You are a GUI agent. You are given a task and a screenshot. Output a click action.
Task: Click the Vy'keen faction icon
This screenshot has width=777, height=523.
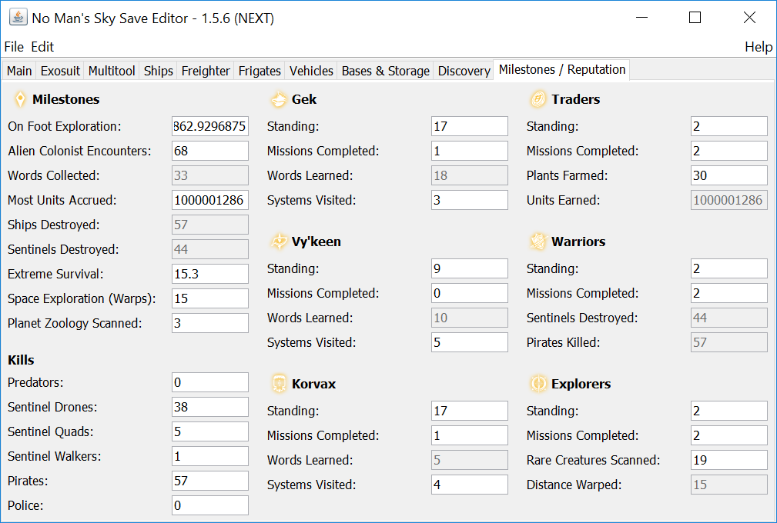[279, 242]
